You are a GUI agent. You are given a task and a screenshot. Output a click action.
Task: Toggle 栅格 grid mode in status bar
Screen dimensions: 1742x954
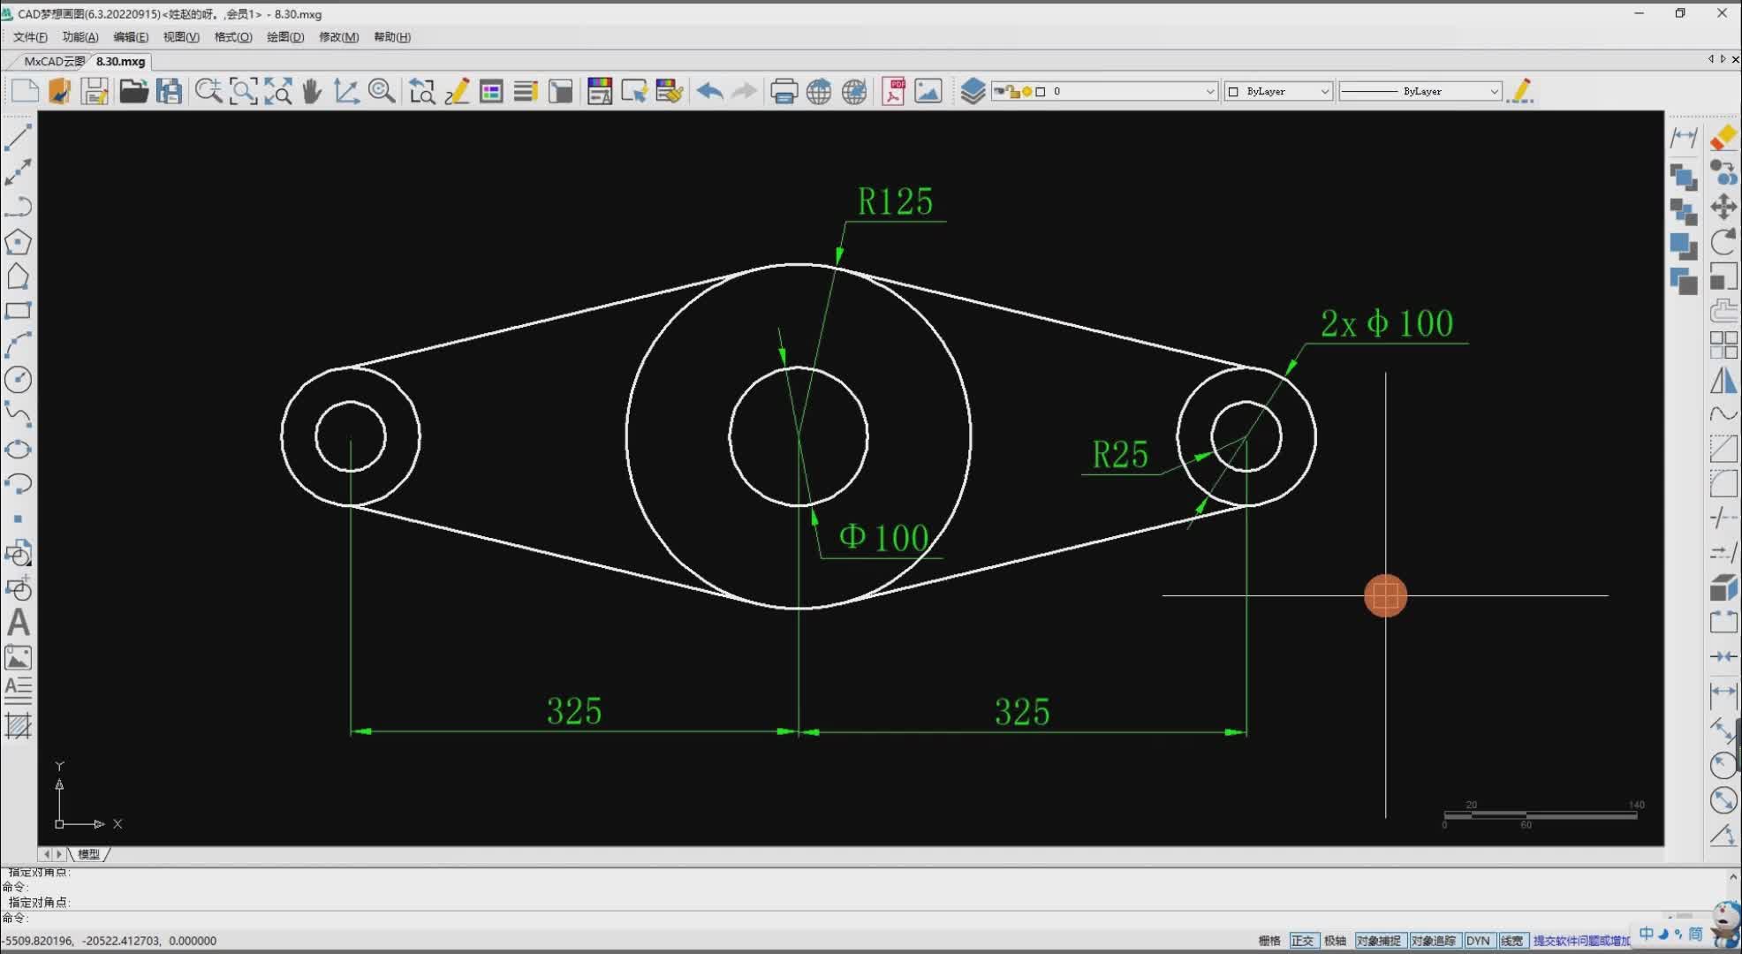pyautogui.click(x=1269, y=941)
